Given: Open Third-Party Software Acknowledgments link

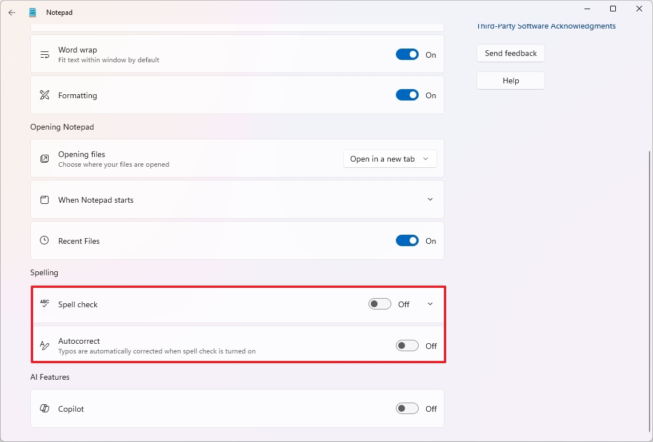Looking at the screenshot, I should [x=546, y=26].
